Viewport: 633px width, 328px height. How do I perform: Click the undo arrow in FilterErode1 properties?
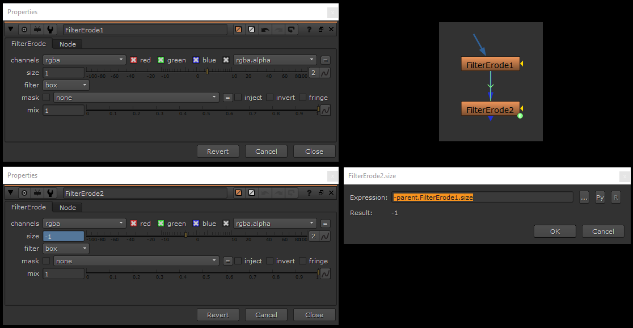[x=266, y=29]
